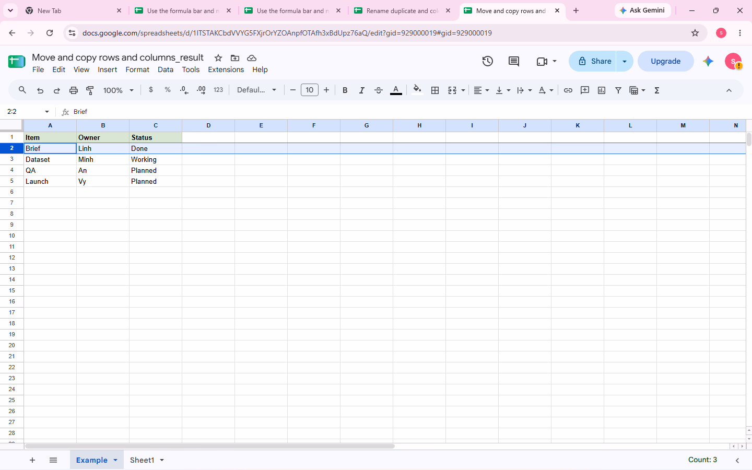The width and height of the screenshot is (752, 470).
Task: Open the borders tool
Action: 435,90
